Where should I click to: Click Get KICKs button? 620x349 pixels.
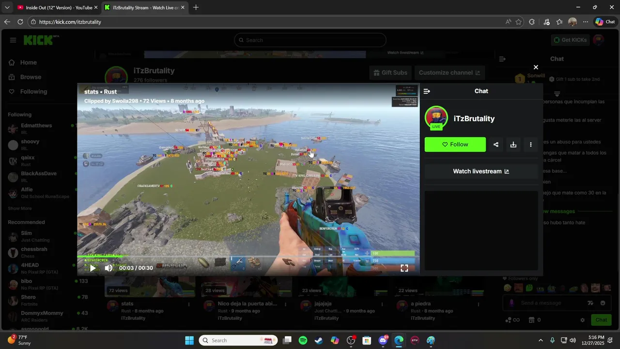coord(570,40)
